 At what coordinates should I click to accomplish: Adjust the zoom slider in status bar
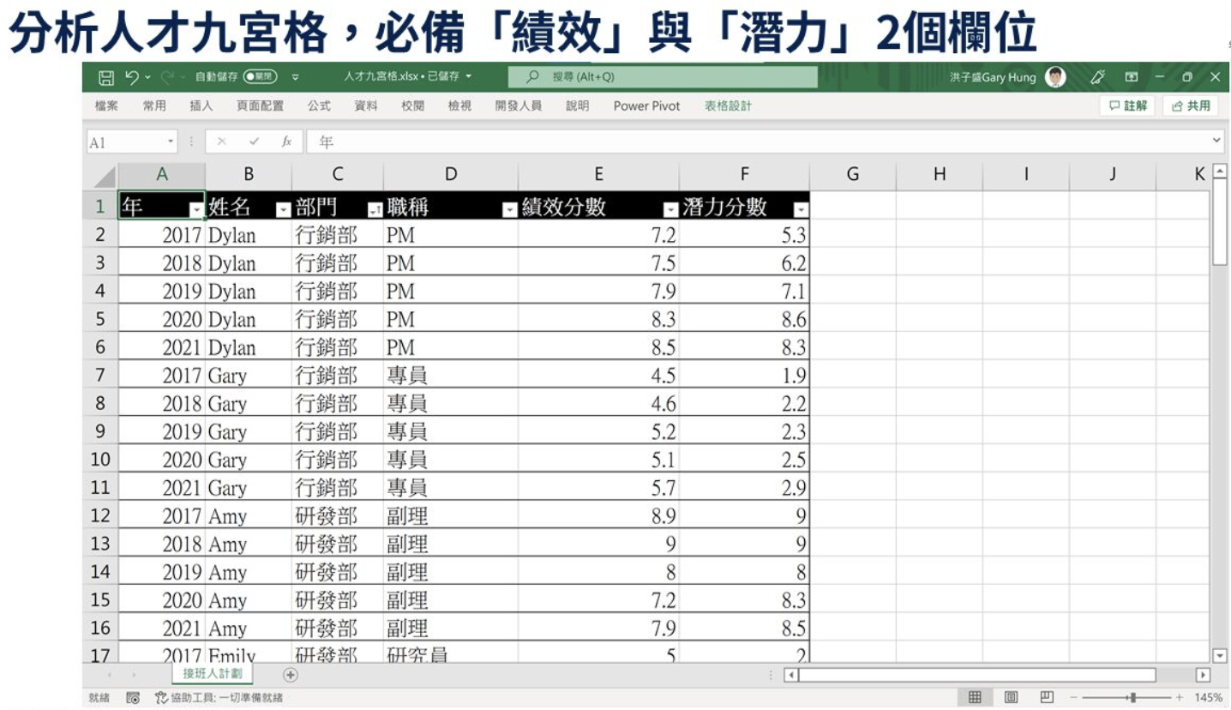click(1133, 698)
